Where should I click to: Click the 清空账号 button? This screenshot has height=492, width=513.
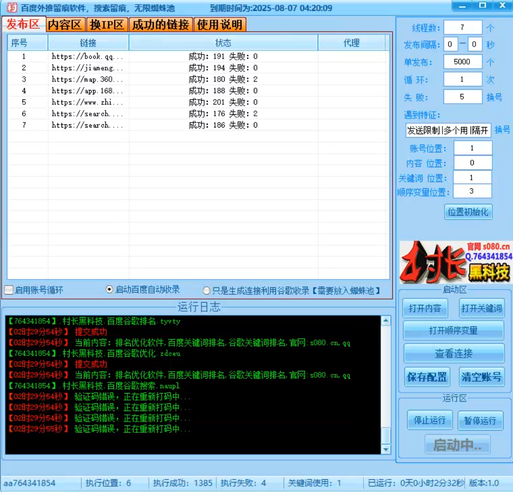(482, 377)
